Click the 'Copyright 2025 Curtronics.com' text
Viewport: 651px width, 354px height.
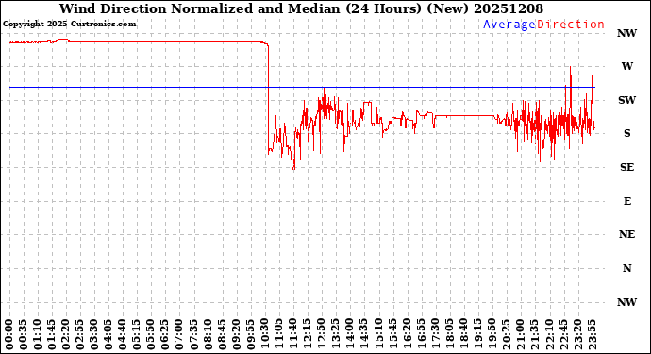pos(69,25)
